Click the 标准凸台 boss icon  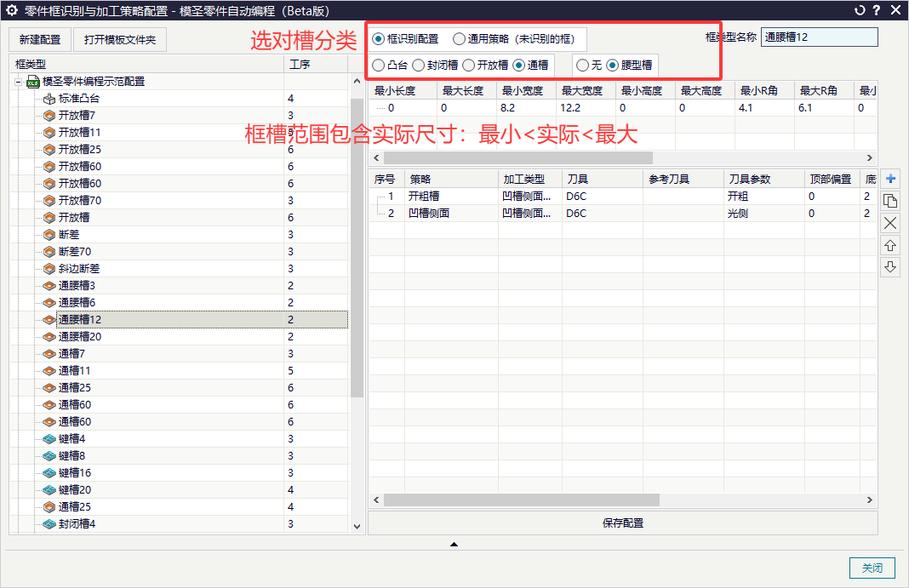(49, 99)
